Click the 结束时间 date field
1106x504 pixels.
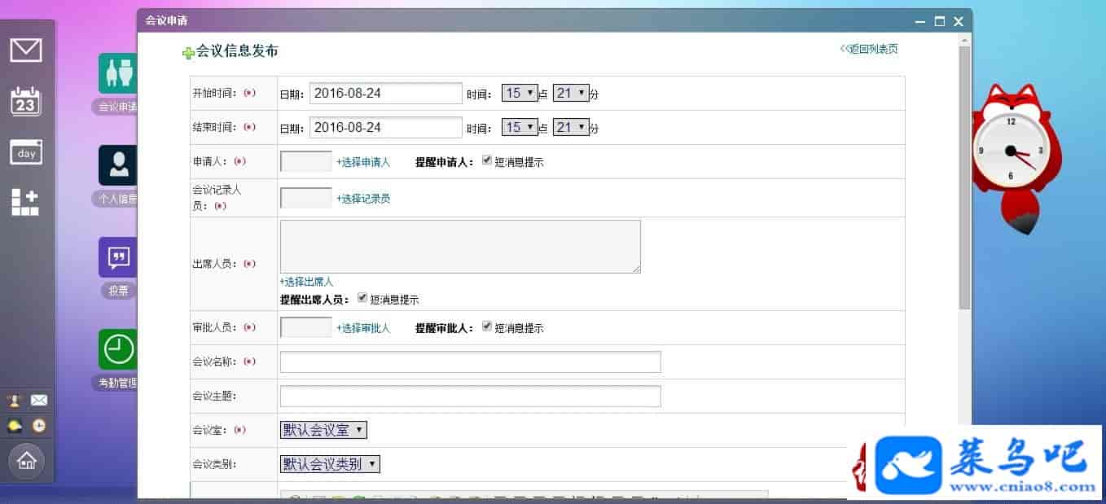click(386, 128)
